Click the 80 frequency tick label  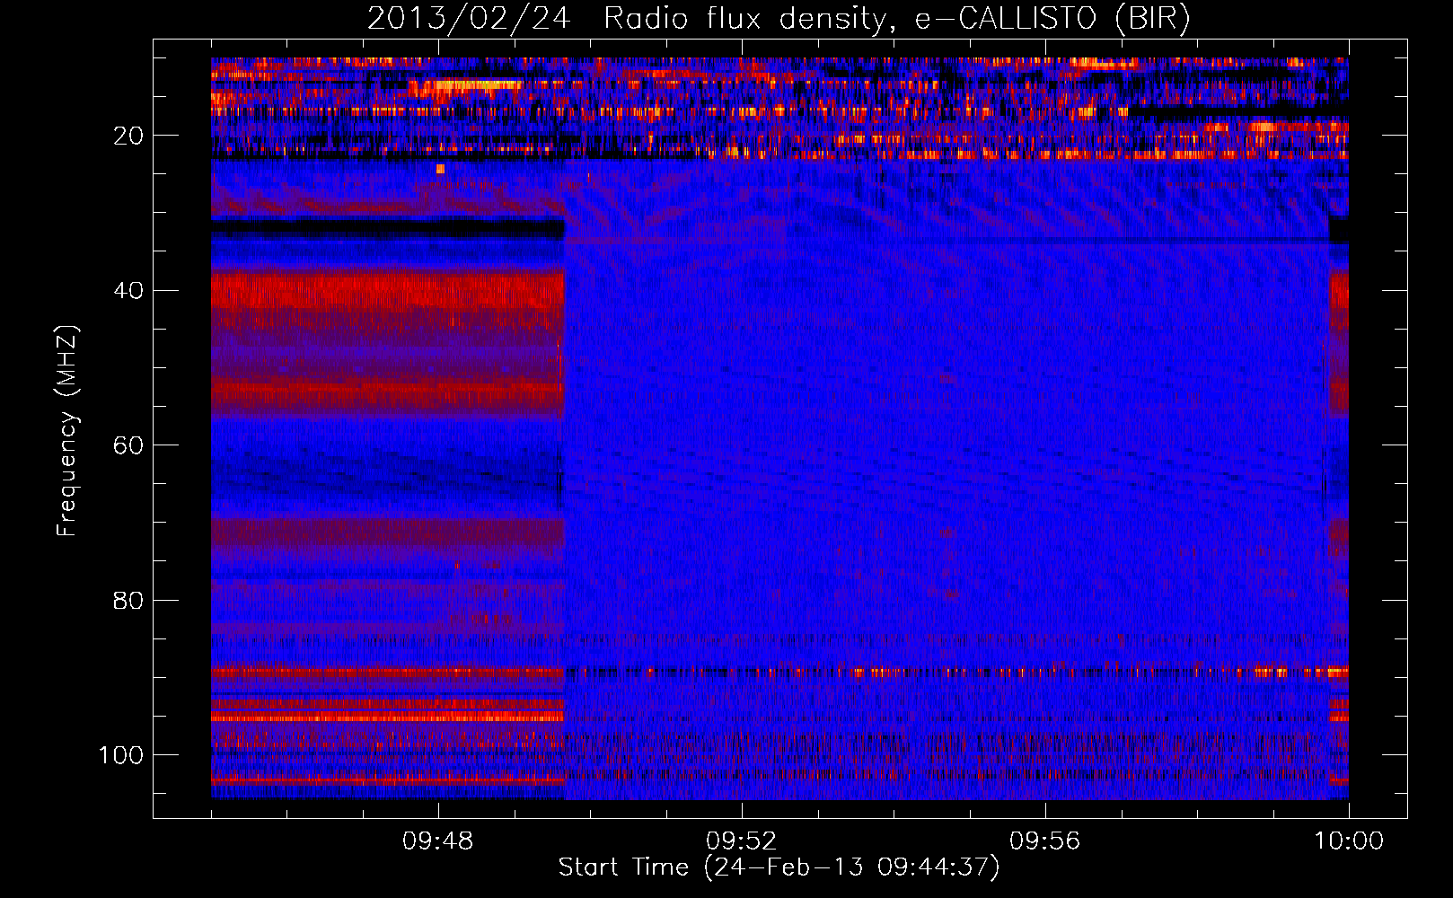point(128,600)
